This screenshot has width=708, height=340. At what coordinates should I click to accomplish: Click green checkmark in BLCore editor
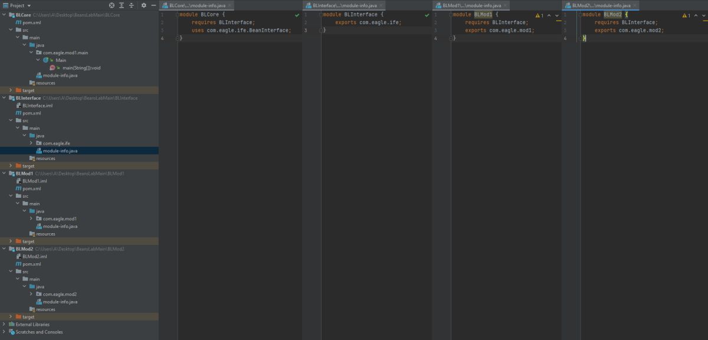[297, 15]
